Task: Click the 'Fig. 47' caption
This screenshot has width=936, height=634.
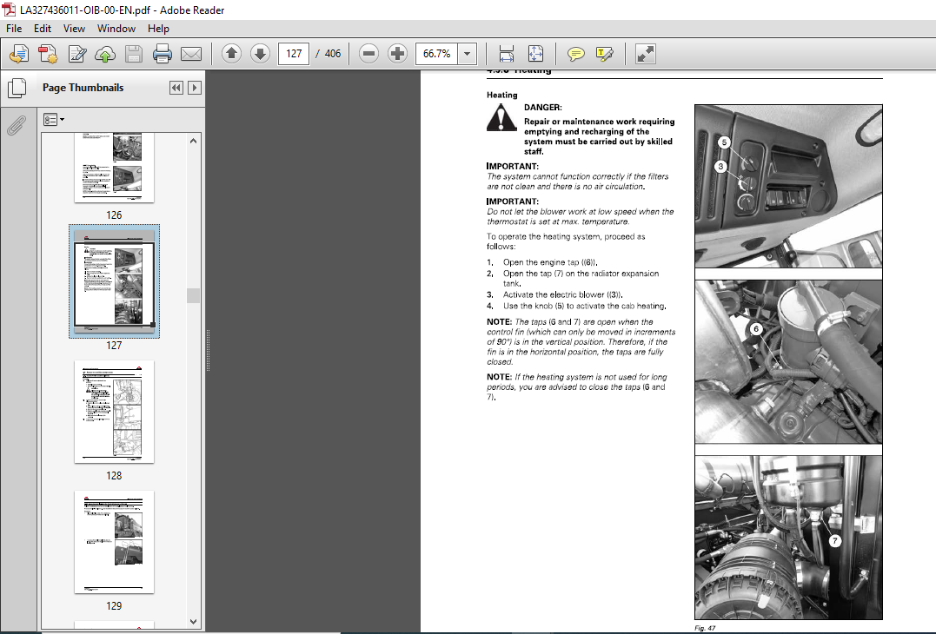Action: (704, 628)
